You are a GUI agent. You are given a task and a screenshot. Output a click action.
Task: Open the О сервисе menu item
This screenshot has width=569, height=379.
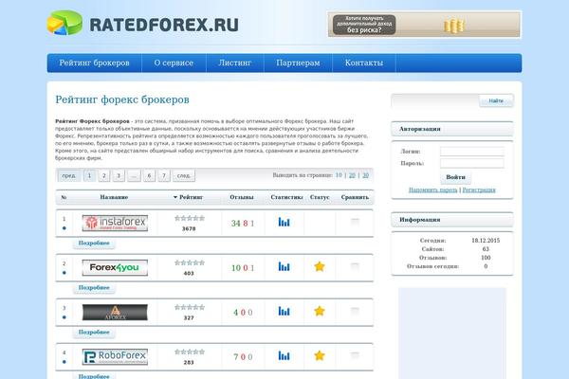174,63
